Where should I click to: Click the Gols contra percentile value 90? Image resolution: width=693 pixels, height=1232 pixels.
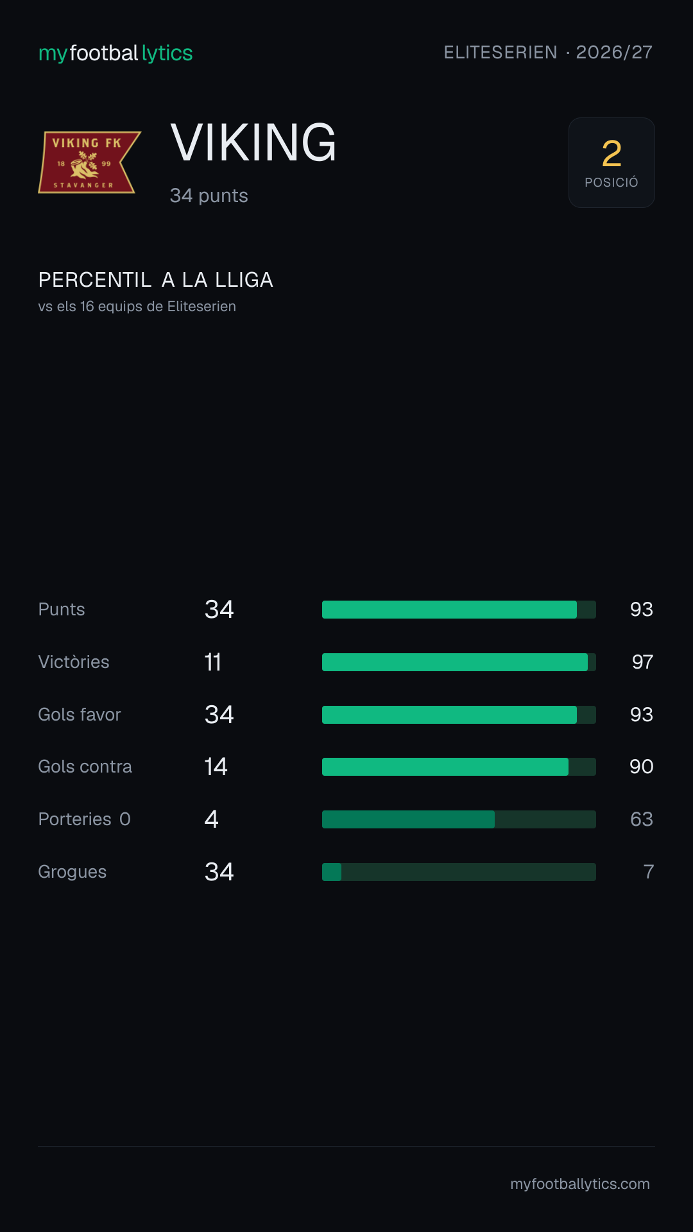point(641,767)
